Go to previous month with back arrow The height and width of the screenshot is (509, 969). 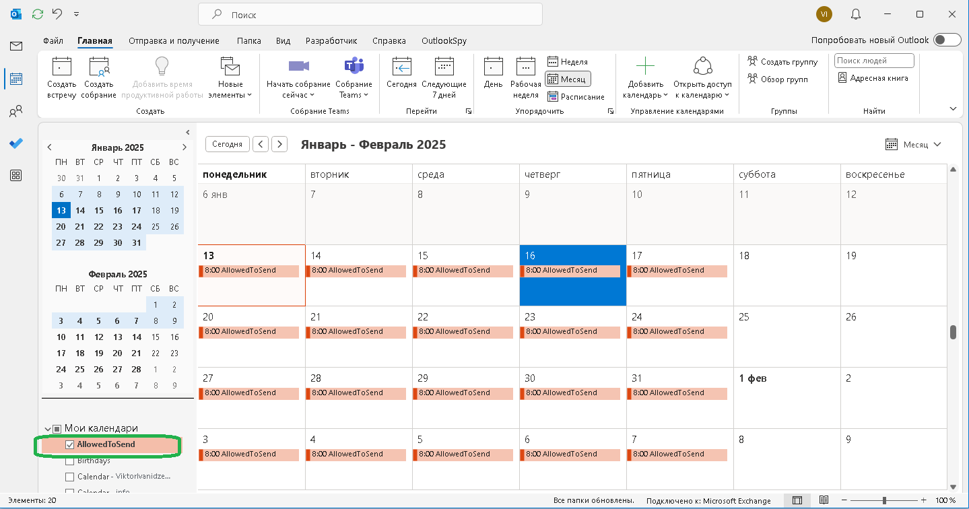pyautogui.click(x=261, y=144)
